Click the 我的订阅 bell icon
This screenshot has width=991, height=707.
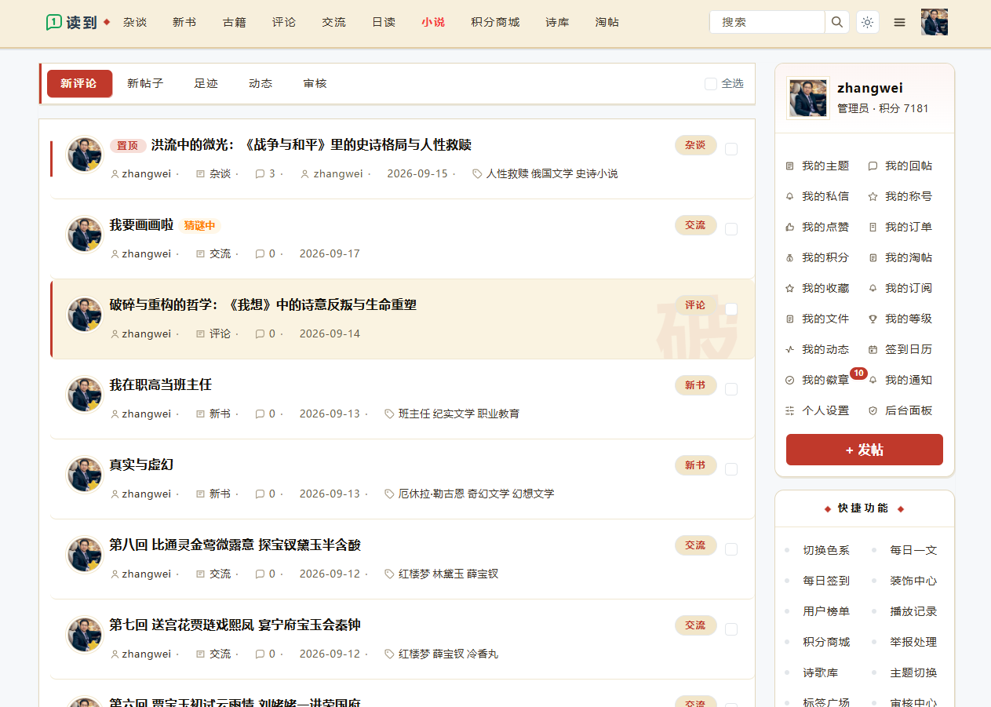point(873,288)
